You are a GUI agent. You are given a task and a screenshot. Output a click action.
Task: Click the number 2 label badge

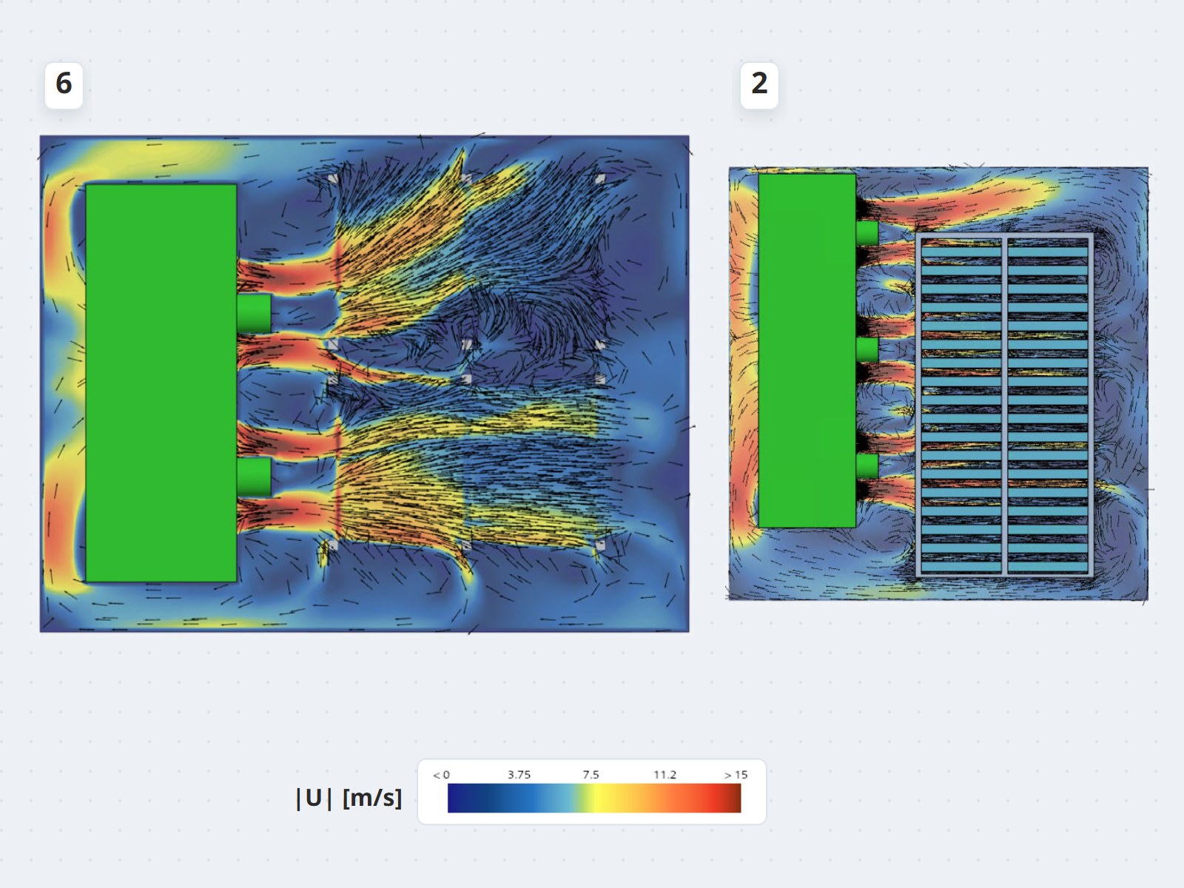759,86
